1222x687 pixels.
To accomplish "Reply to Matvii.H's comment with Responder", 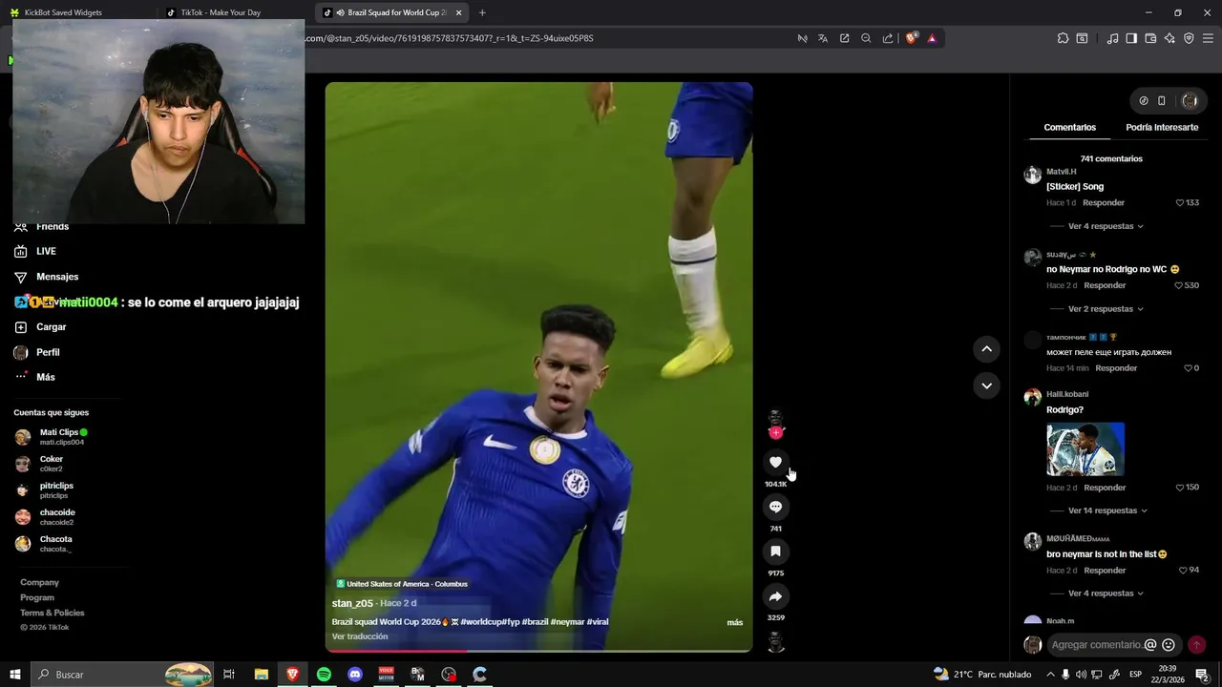I will (x=1104, y=203).
